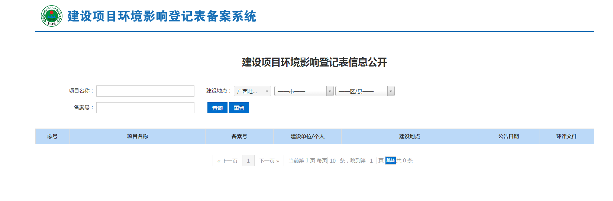Click the 项目名称 table column header

tap(138, 136)
